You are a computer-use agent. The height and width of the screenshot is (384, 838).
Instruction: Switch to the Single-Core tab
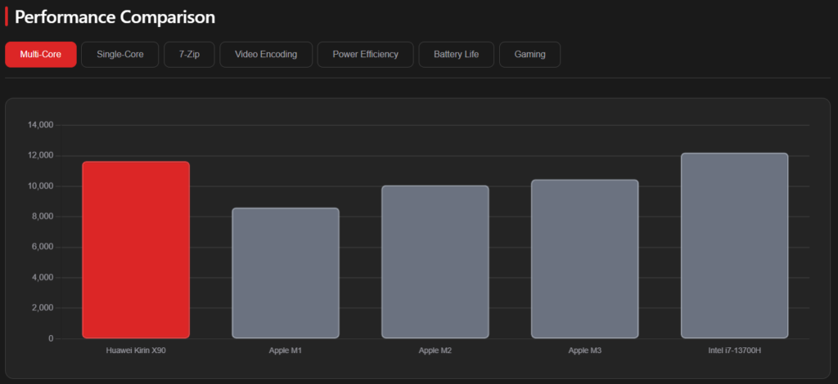pos(120,55)
